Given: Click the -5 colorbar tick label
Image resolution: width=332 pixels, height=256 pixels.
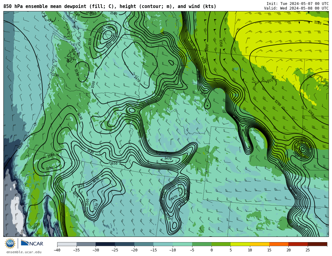Looking at the screenshot, I should [x=192, y=250].
